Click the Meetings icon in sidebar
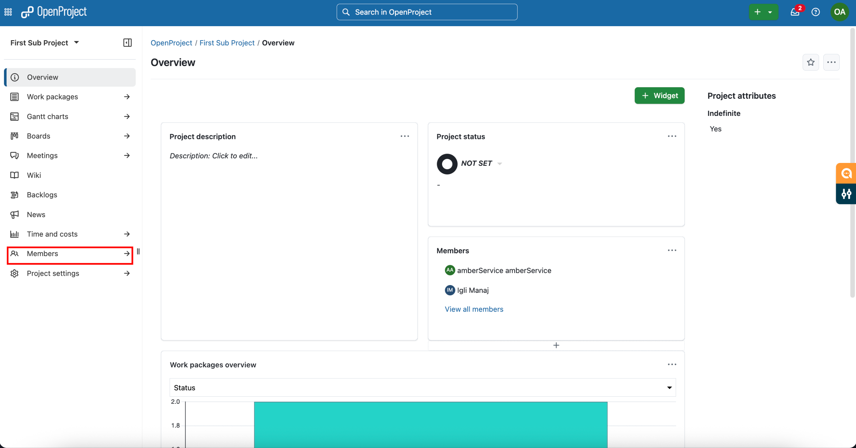The width and height of the screenshot is (856, 448). 14,155
